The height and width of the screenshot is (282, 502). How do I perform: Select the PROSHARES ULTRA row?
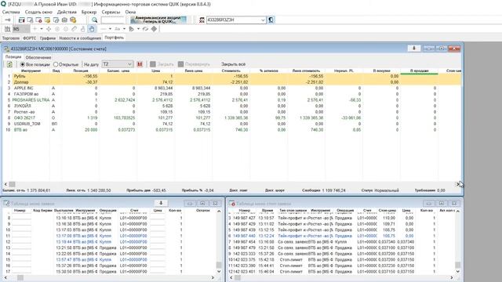232,100
